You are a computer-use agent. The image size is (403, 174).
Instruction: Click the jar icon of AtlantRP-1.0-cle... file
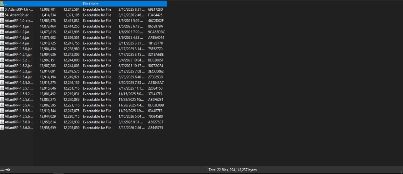point(2,21)
